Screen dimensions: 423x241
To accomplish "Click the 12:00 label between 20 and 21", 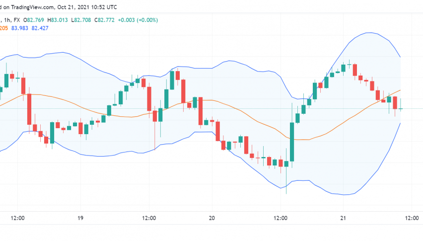I will 281,218.
